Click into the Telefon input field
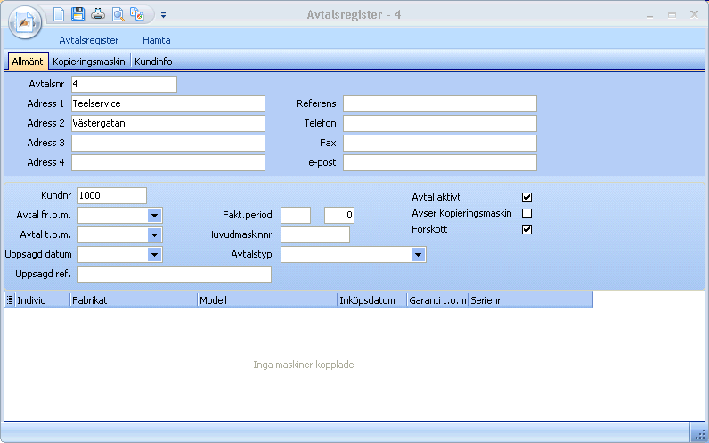This screenshot has width=709, height=443. pyautogui.click(x=440, y=123)
